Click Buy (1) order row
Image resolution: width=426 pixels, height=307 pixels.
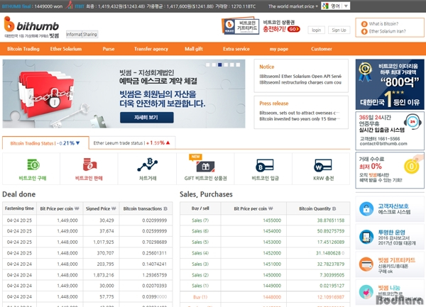click(x=265, y=297)
